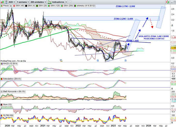Open the list icon next to Precio
176x127 pixels.
point(11,6)
